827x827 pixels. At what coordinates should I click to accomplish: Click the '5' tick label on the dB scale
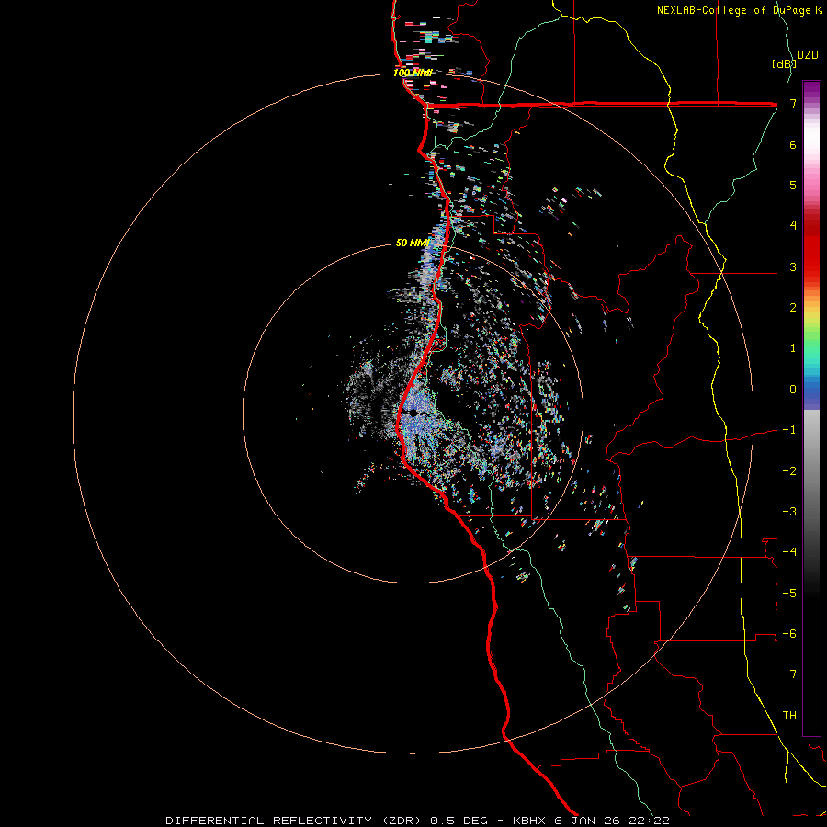click(x=793, y=185)
